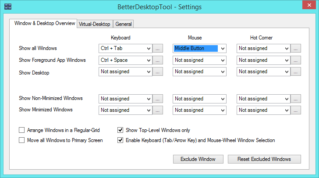Click hot corner ellipsis button for Show all Windows
This screenshot has height=178, width=319.
(296, 49)
